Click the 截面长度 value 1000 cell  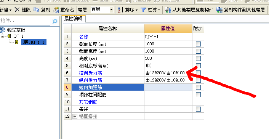coord(168,44)
